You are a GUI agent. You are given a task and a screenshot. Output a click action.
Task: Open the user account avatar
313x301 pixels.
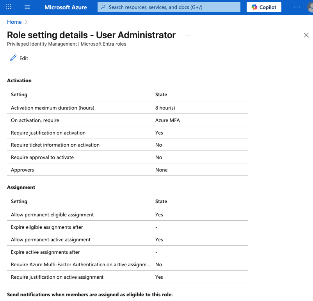point(310,7)
